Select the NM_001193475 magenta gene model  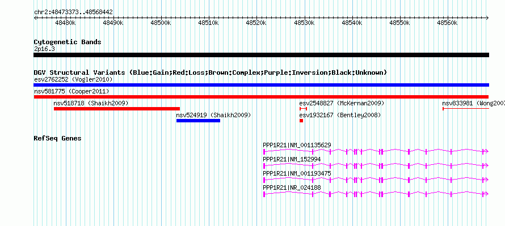(376, 180)
